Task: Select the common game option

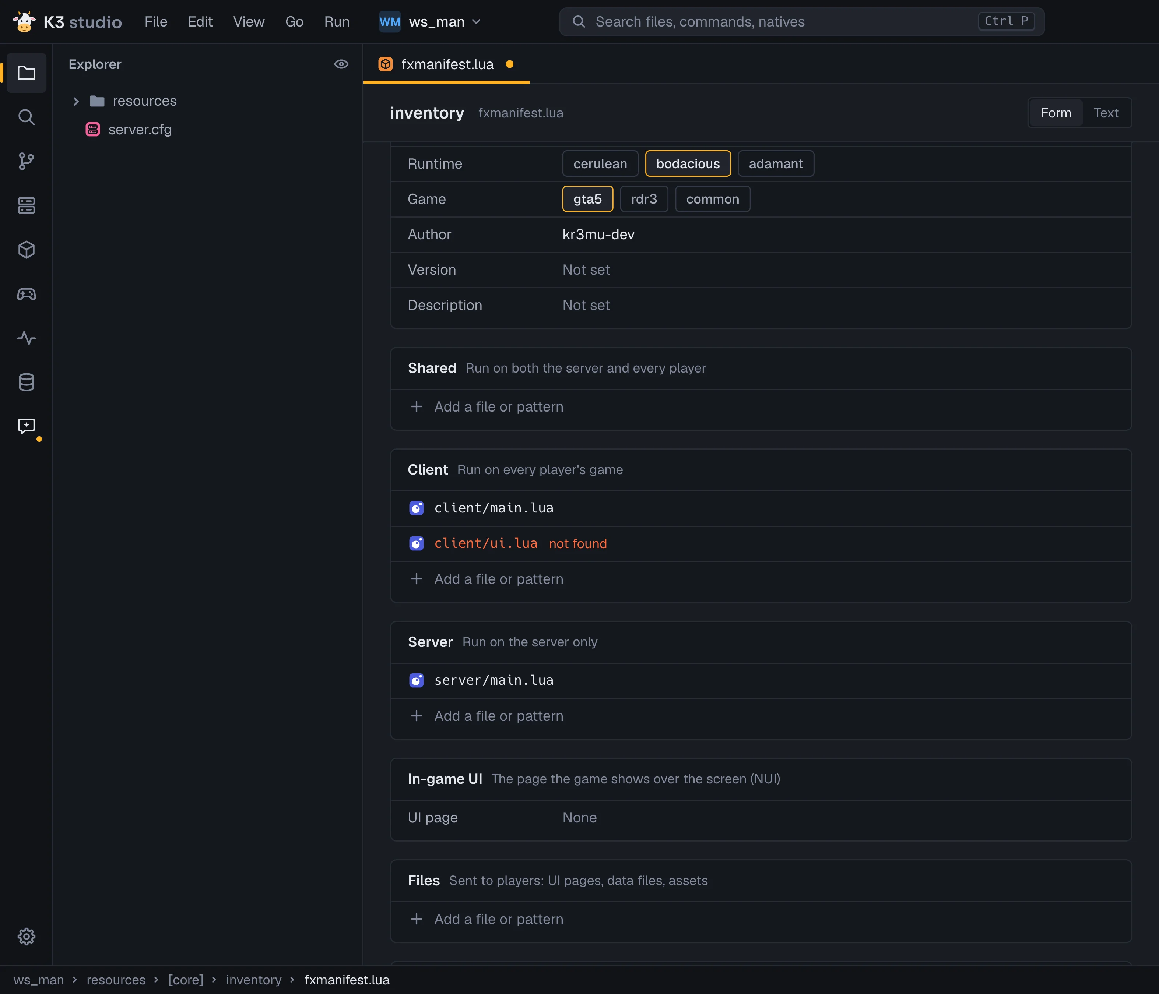Action: (713, 199)
